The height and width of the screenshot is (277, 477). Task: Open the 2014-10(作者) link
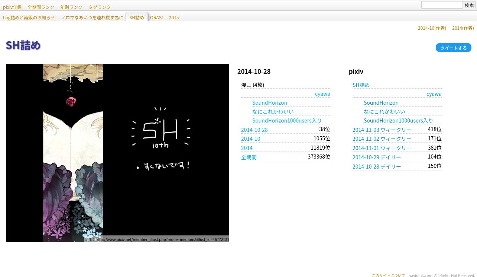[432, 28]
